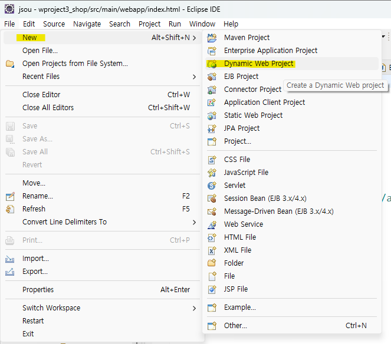
Task: Click the Session Bean icon
Action: [x=212, y=199]
